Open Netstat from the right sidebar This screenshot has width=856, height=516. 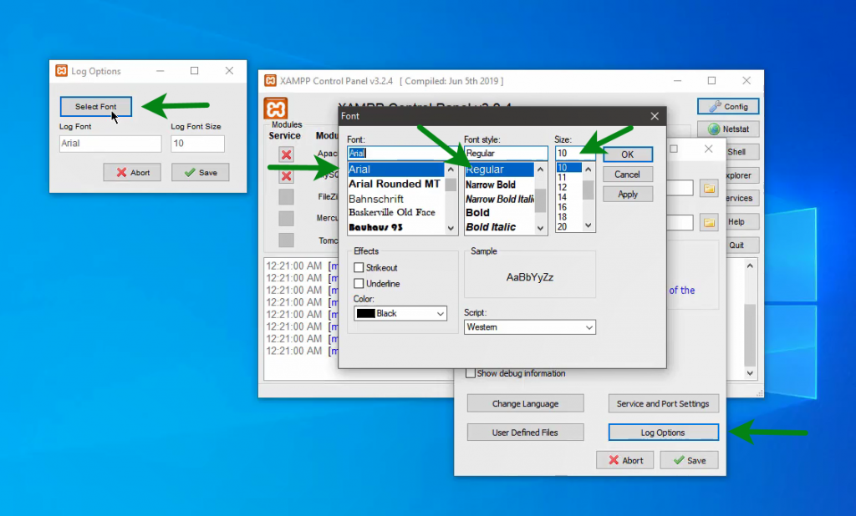pos(728,129)
